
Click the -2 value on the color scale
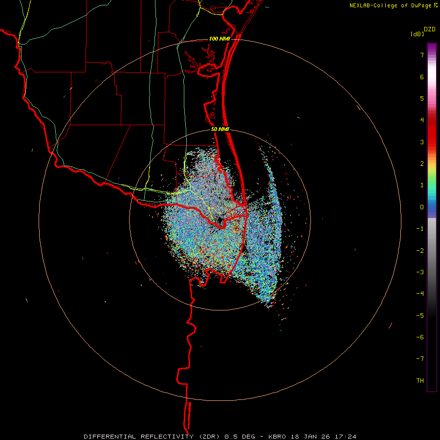(x=420, y=251)
